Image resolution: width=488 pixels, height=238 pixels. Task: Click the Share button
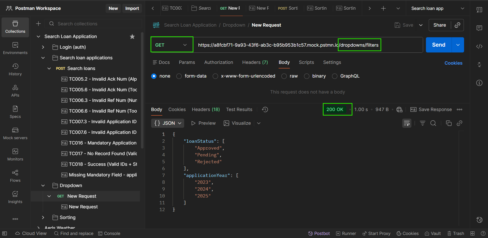pos(440,25)
